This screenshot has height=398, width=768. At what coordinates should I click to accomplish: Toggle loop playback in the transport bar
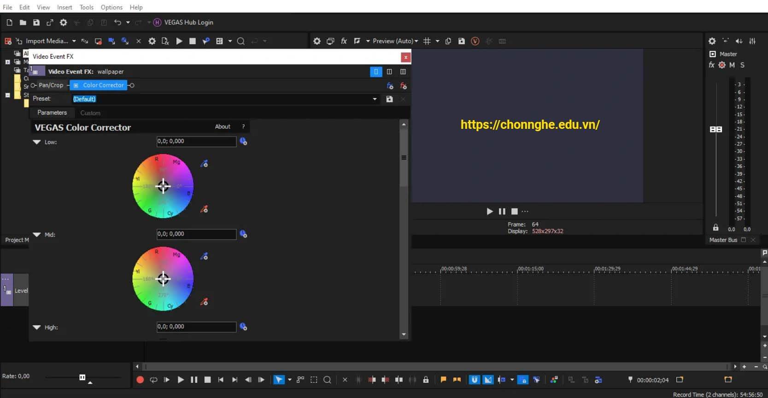tap(153, 380)
